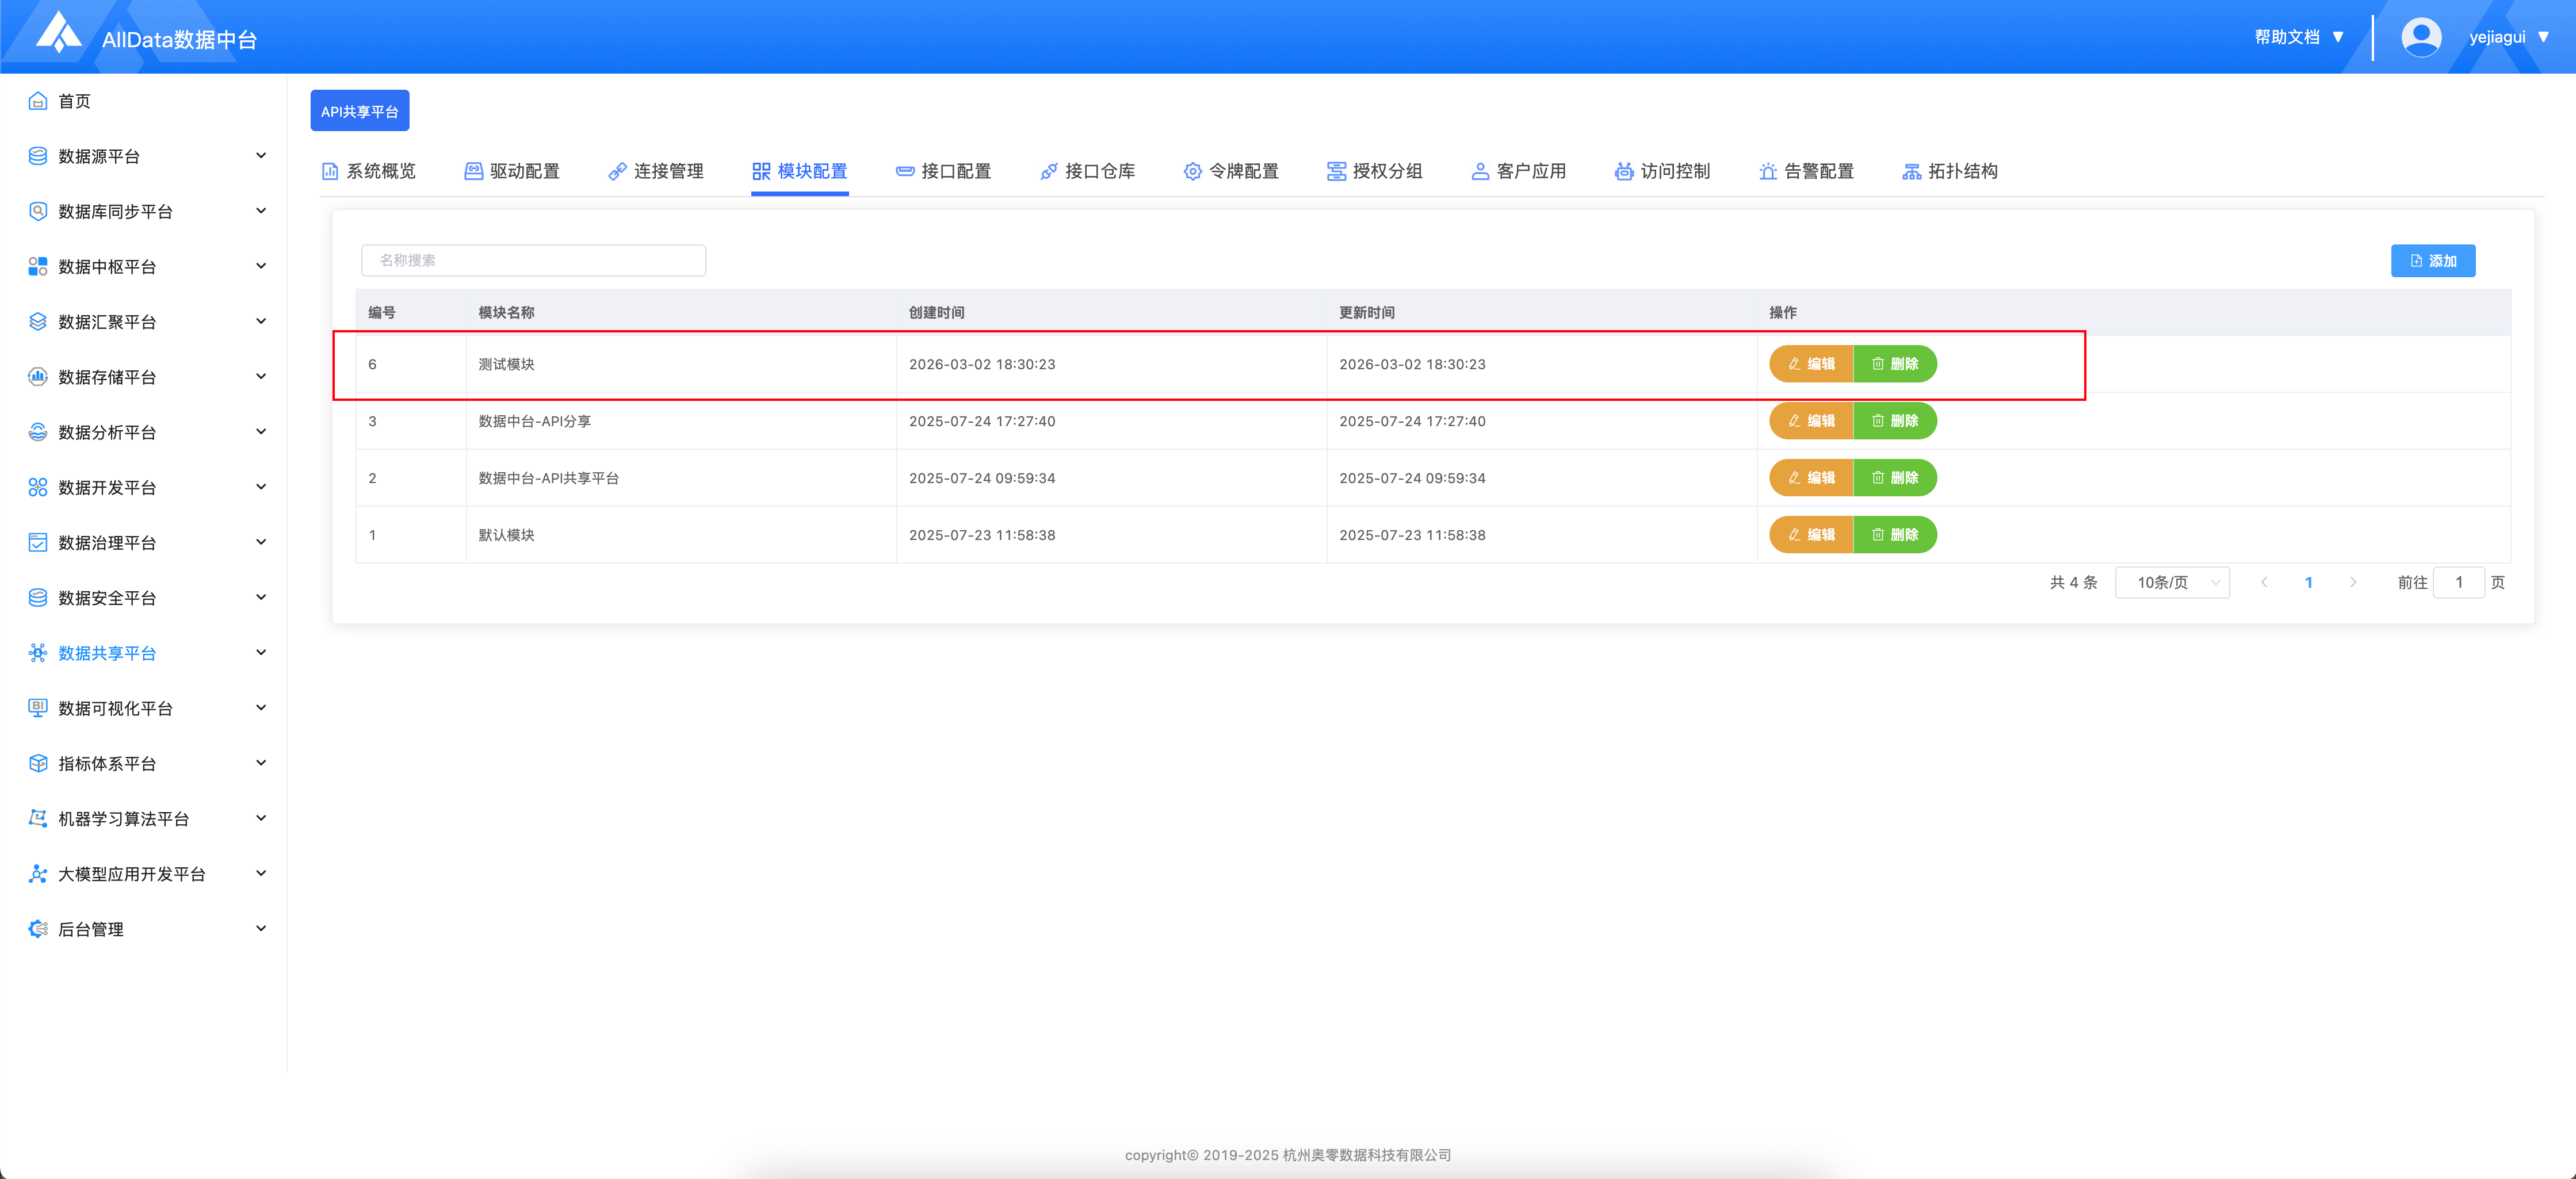
Task: Click the 大模型应用开发平台 sidebar icon
Action: (x=38, y=874)
